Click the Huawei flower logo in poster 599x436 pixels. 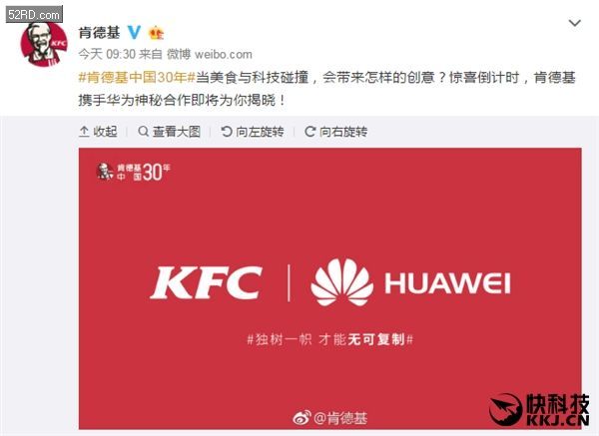click(x=341, y=282)
